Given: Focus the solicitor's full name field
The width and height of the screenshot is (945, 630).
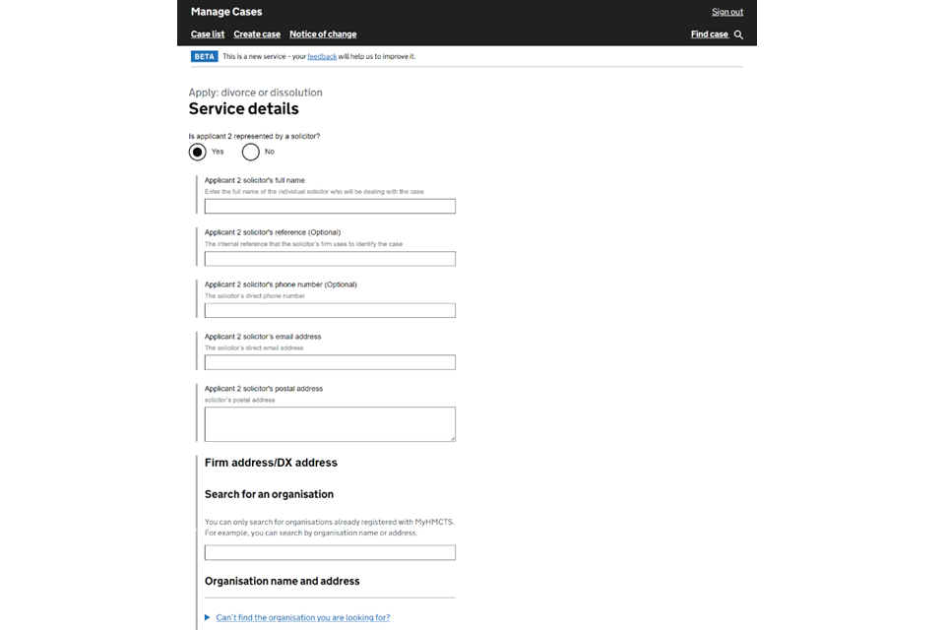Looking at the screenshot, I should pos(330,207).
